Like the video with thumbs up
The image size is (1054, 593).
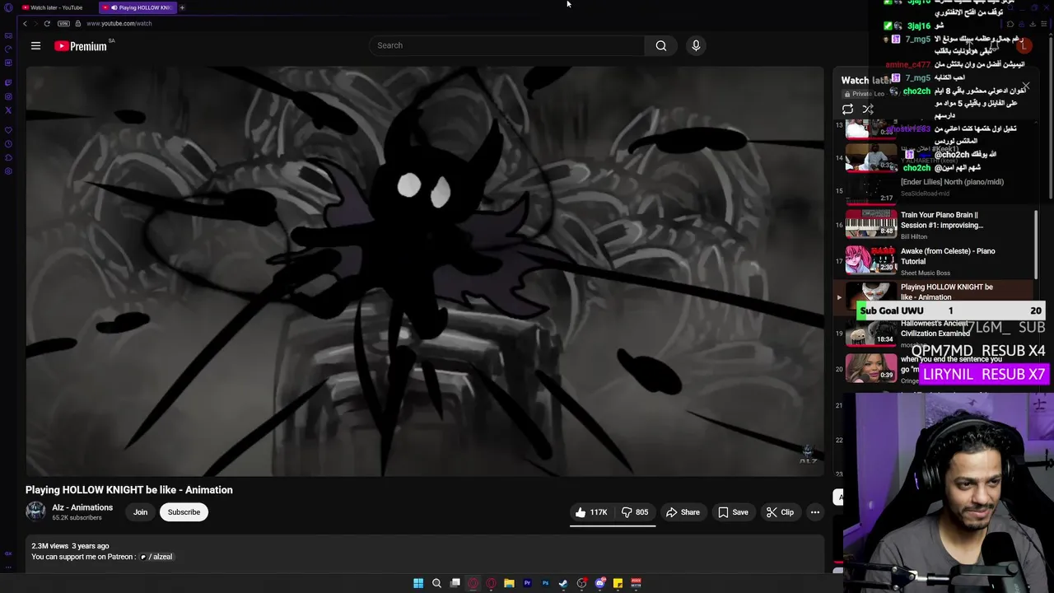click(592, 512)
